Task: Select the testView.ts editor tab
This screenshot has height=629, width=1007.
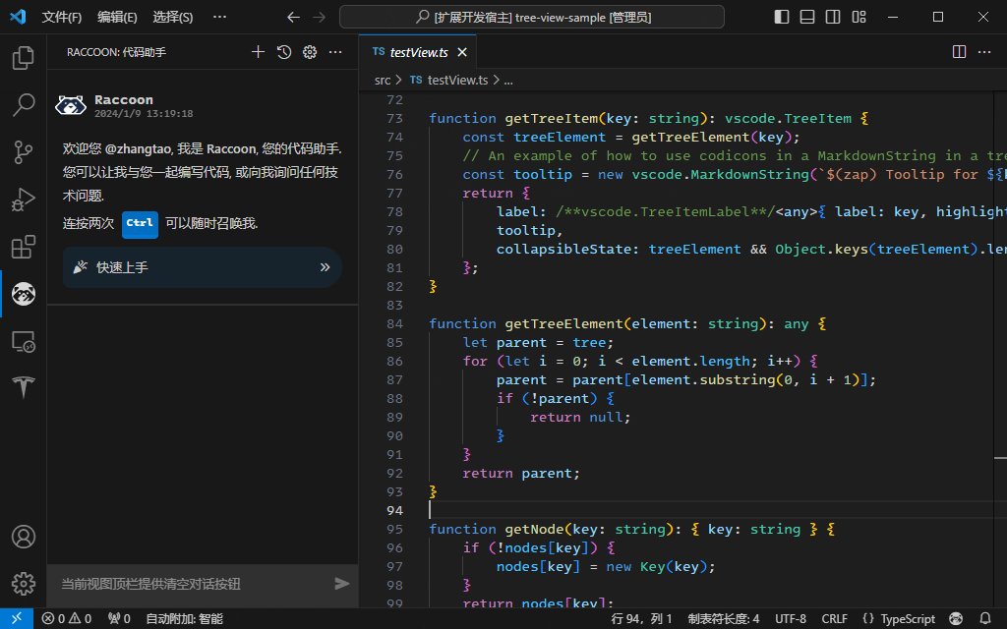Action: point(418,52)
